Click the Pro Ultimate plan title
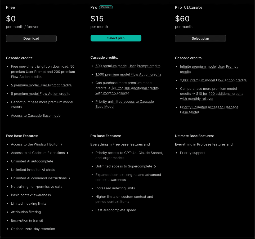255x239 pixels. pos(189,7)
